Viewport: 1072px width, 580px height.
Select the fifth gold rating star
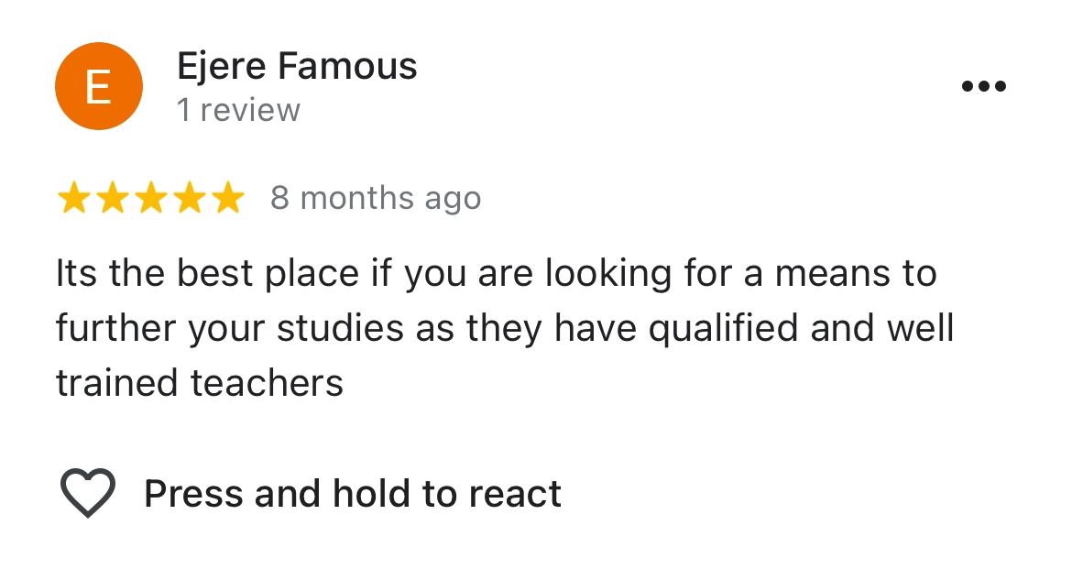227,198
